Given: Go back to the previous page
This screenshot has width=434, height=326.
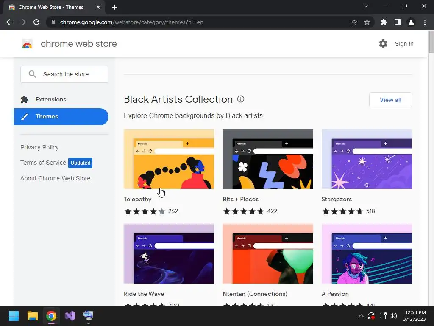Looking at the screenshot, I should [9, 22].
